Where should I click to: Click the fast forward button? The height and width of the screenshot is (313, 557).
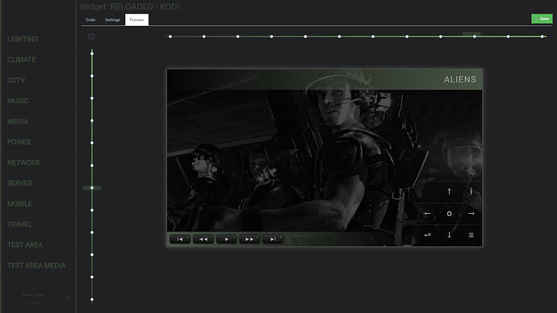click(x=249, y=239)
